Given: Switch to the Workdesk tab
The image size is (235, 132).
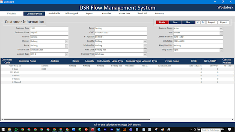Looking at the screenshot, I should pyautogui.click(x=11, y=13).
